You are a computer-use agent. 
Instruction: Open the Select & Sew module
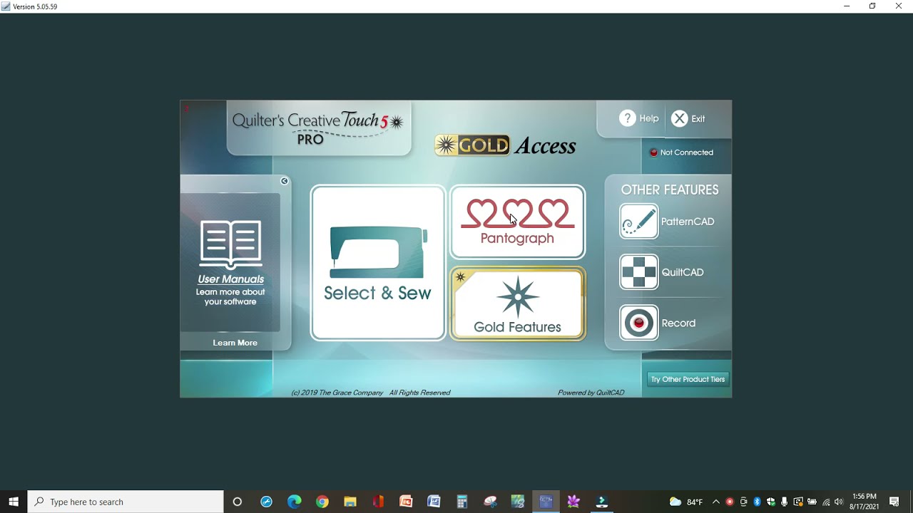tap(378, 263)
